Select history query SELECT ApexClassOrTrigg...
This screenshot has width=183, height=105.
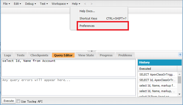pyautogui.click(x=158, y=74)
